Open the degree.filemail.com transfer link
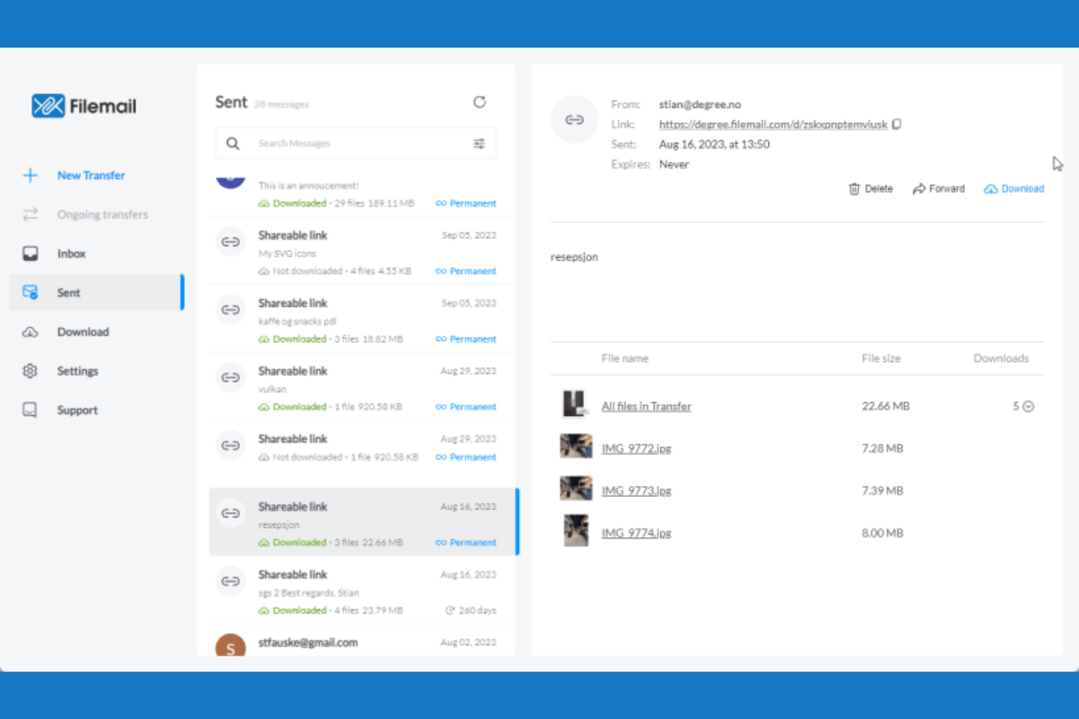Screen dimensions: 1079x719 point(773,124)
